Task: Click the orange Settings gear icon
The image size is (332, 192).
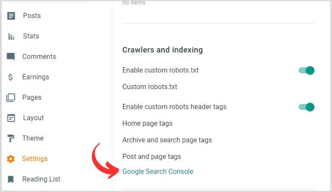Action: point(11,159)
